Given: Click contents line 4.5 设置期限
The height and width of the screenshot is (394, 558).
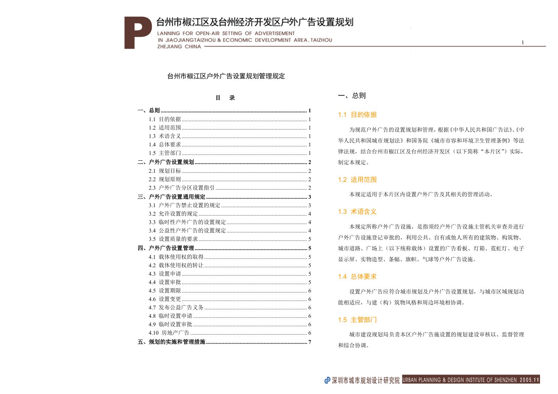Looking at the screenshot, I should pyautogui.click(x=230, y=291).
